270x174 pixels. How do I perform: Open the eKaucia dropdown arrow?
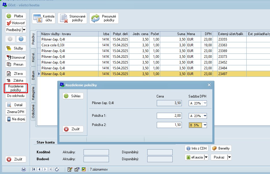[206, 157]
